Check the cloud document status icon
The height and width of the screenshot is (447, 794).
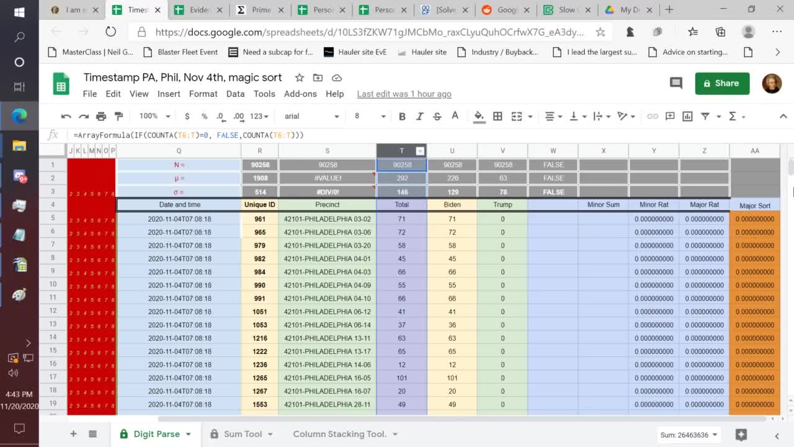click(337, 78)
